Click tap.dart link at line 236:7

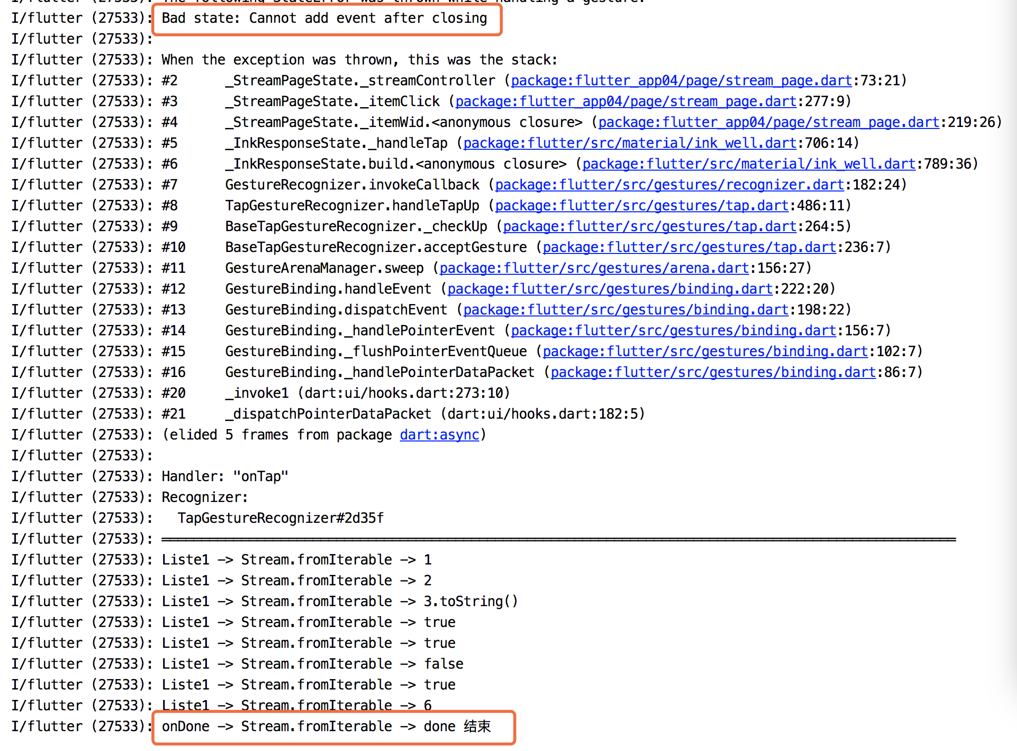(x=689, y=247)
